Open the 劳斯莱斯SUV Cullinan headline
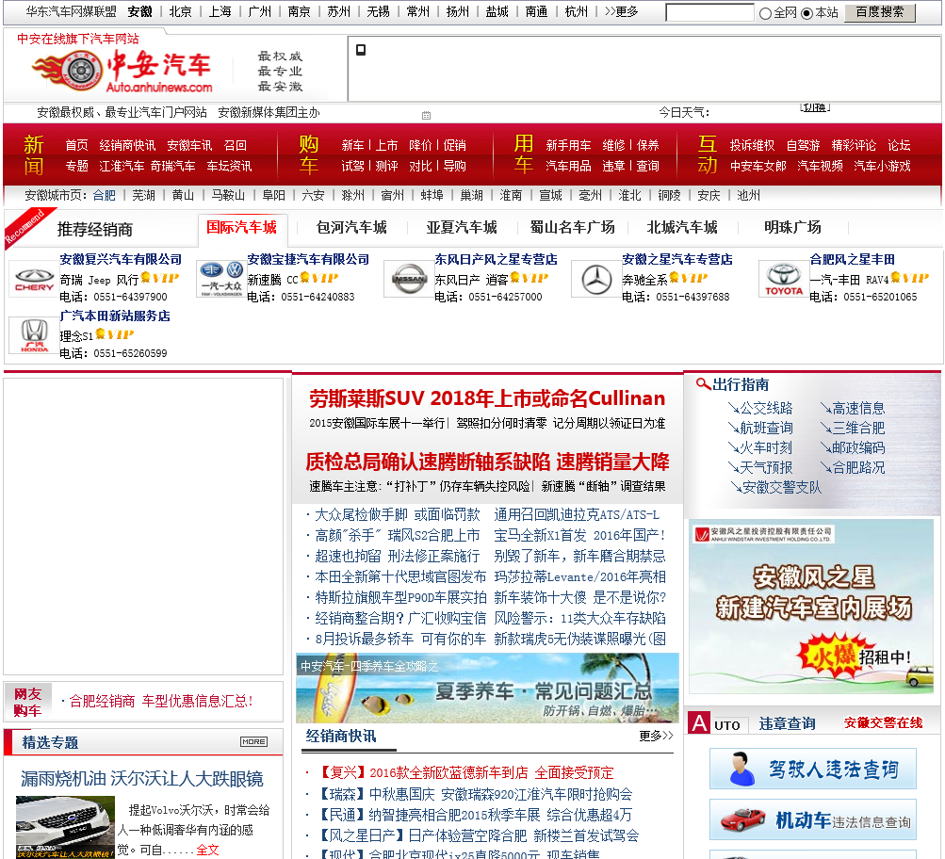The image size is (945, 859). click(487, 398)
